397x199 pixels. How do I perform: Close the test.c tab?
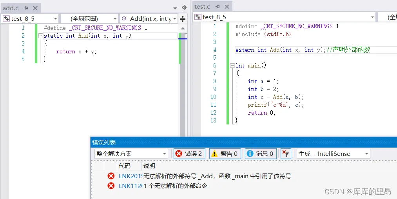[x=227, y=7]
